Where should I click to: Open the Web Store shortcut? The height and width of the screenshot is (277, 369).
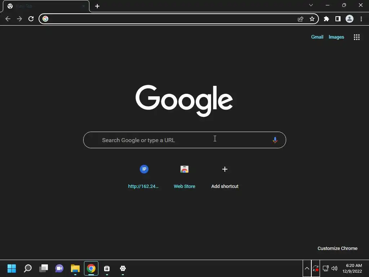(x=184, y=176)
